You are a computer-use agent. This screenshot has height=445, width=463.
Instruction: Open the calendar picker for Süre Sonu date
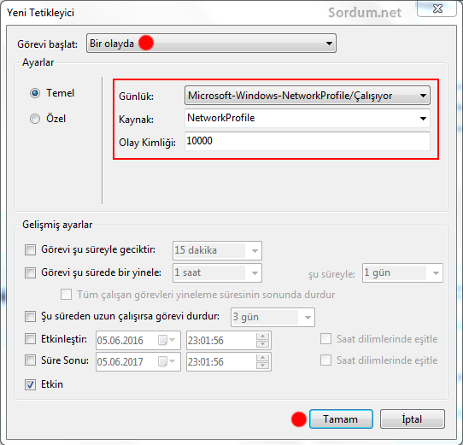point(167,361)
